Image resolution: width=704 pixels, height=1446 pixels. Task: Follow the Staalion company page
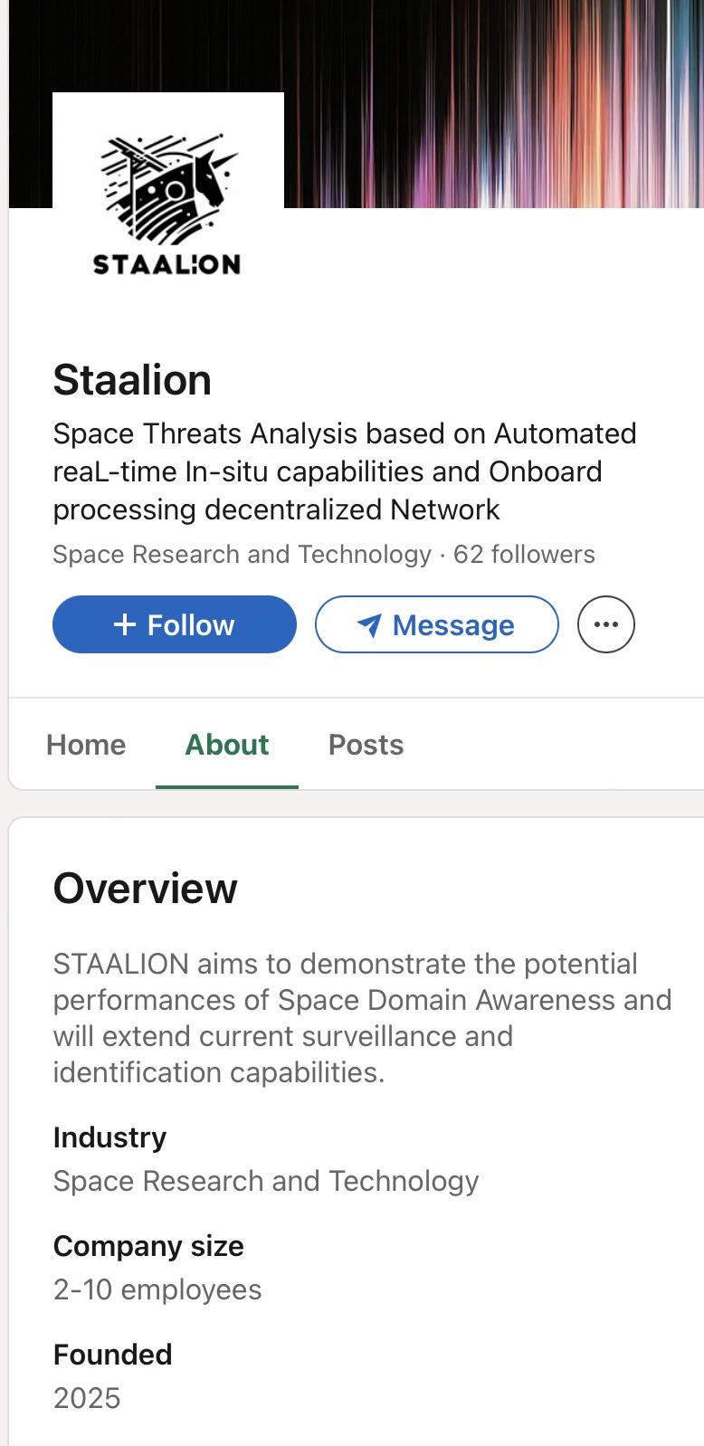point(175,624)
